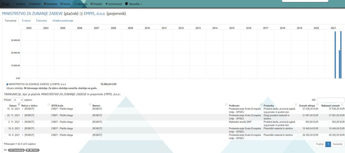The height and width of the screenshot is (153, 345).
Task: Open the Podatki page
Action: [x=97, y=4]
